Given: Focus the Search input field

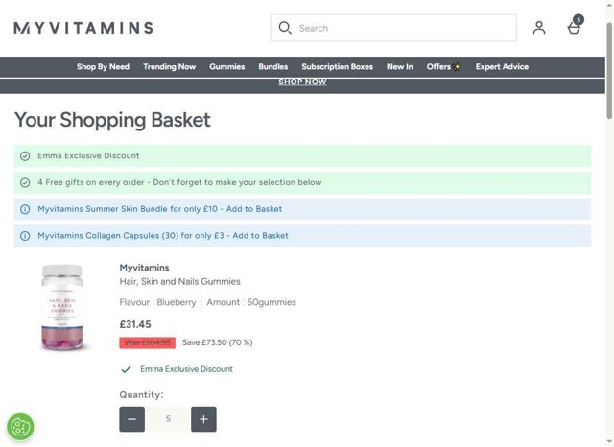Looking at the screenshot, I should coord(393,28).
